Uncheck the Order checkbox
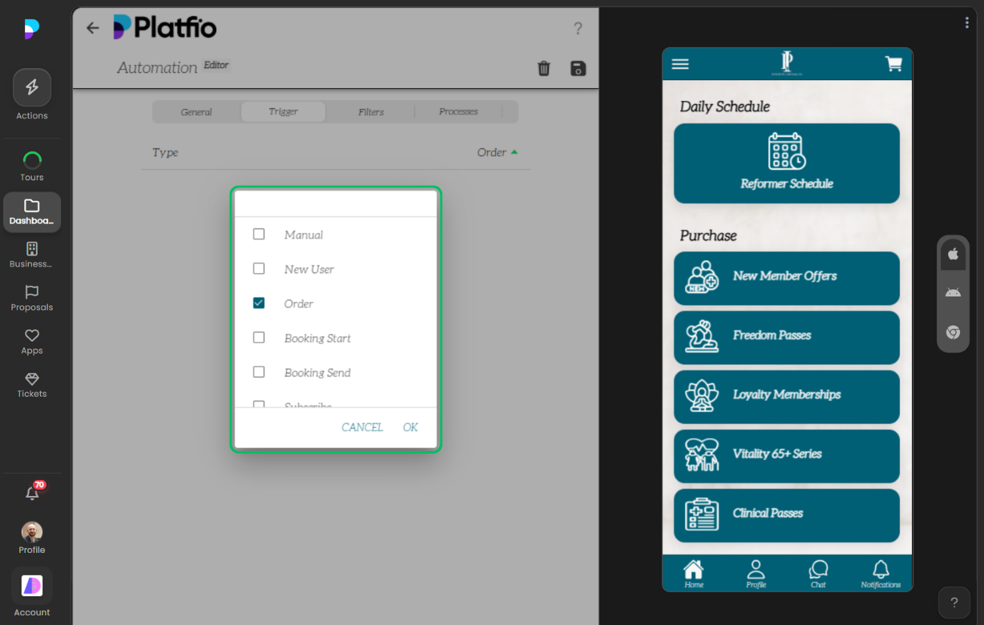Screen dimensions: 984x625 [259, 303]
